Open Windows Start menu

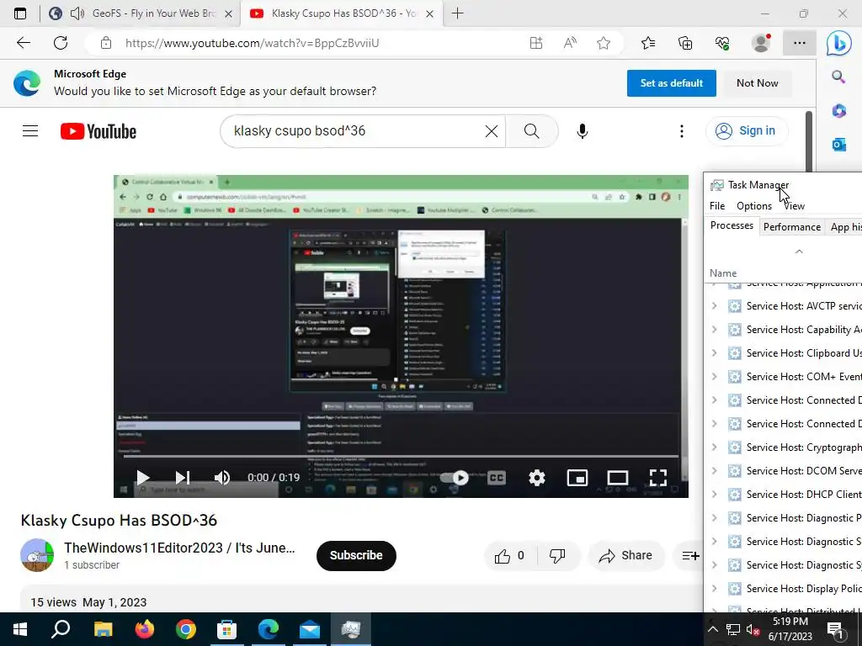[x=20, y=629]
